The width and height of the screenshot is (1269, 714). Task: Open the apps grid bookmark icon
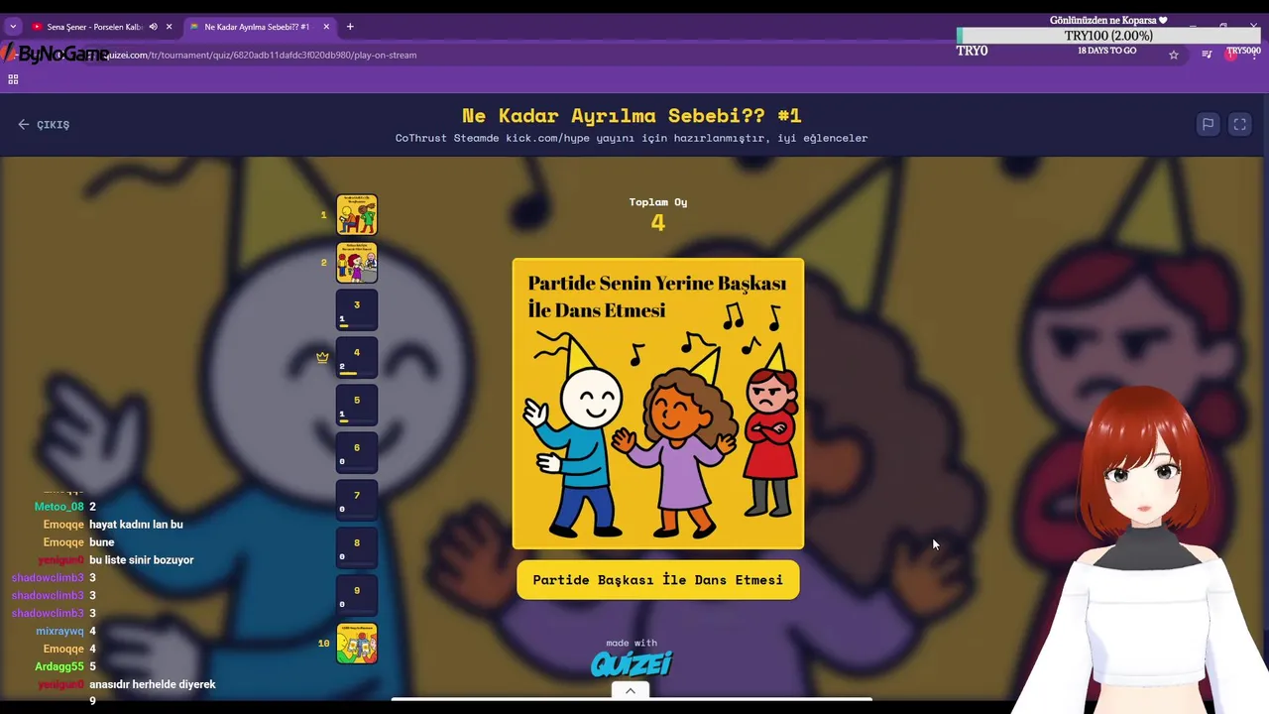click(x=13, y=79)
